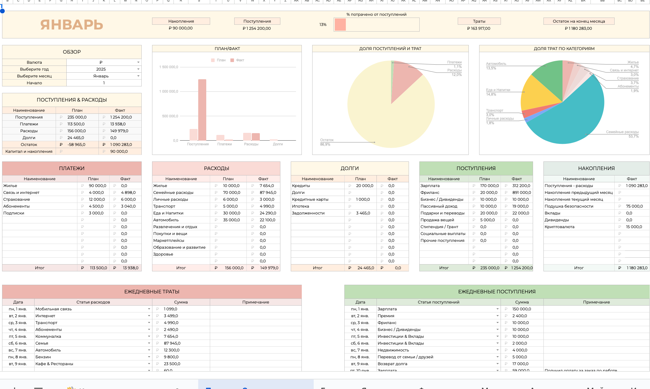
Task: Open dropdown arrow for Мобильная связь row
Action: pyautogui.click(x=149, y=309)
